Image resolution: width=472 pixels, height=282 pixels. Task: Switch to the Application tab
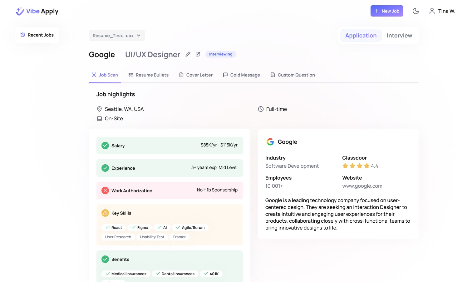[361, 36]
